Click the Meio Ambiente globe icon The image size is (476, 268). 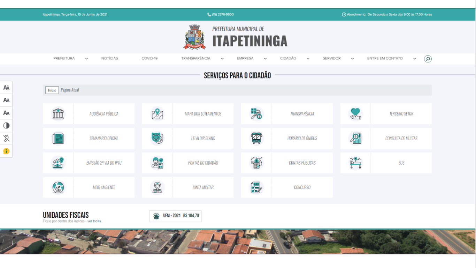tap(58, 187)
